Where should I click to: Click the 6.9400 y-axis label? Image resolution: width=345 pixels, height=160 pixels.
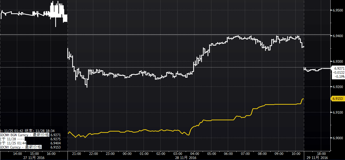[x=338, y=36]
